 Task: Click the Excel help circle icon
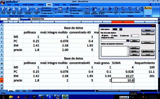pos(150,5)
